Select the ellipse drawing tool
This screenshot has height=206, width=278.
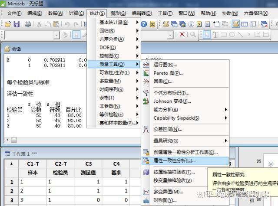(x=232, y=35)
